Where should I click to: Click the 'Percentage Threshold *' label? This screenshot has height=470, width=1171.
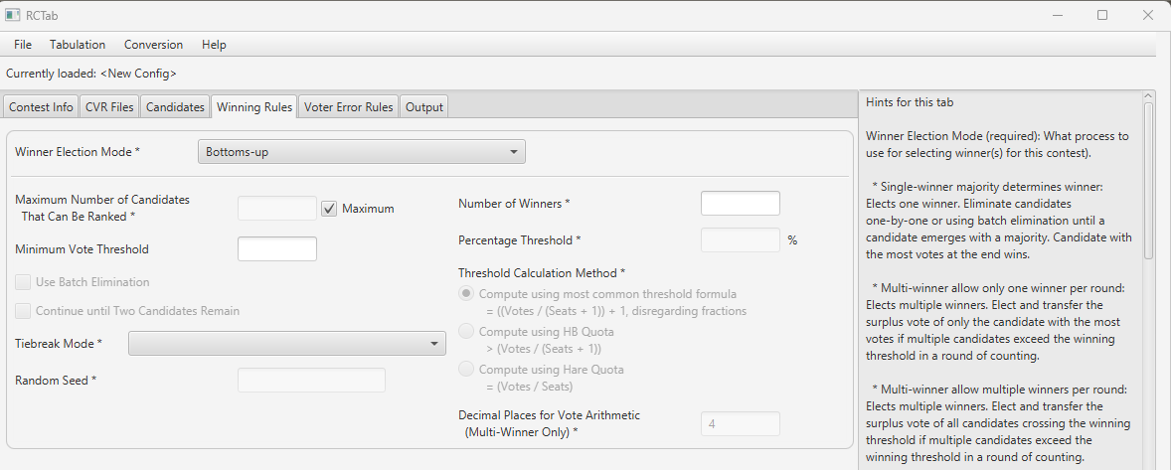tap(520, 240)
